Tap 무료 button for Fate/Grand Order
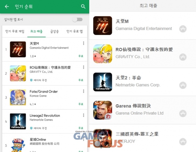The image size is (196, 152). coord(81,104)
